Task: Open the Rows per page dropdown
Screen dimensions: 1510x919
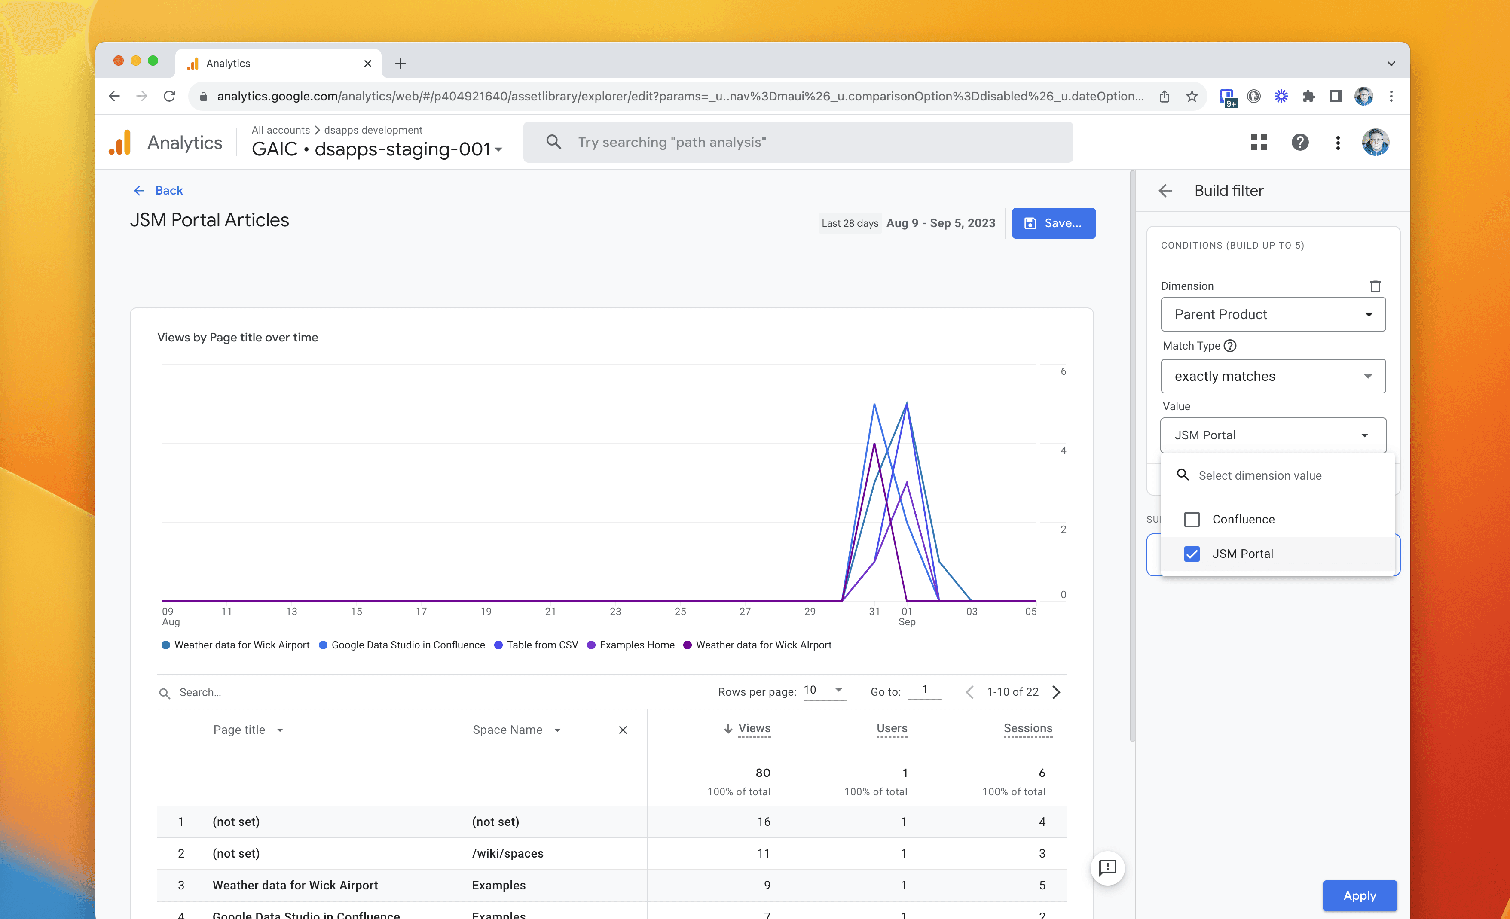Action: pyautogui.click(x=824, y=691)
